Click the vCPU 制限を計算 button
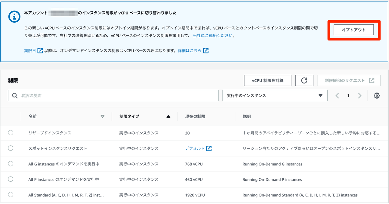The height and width of the screenshot is (204, 389). (267, 81)
